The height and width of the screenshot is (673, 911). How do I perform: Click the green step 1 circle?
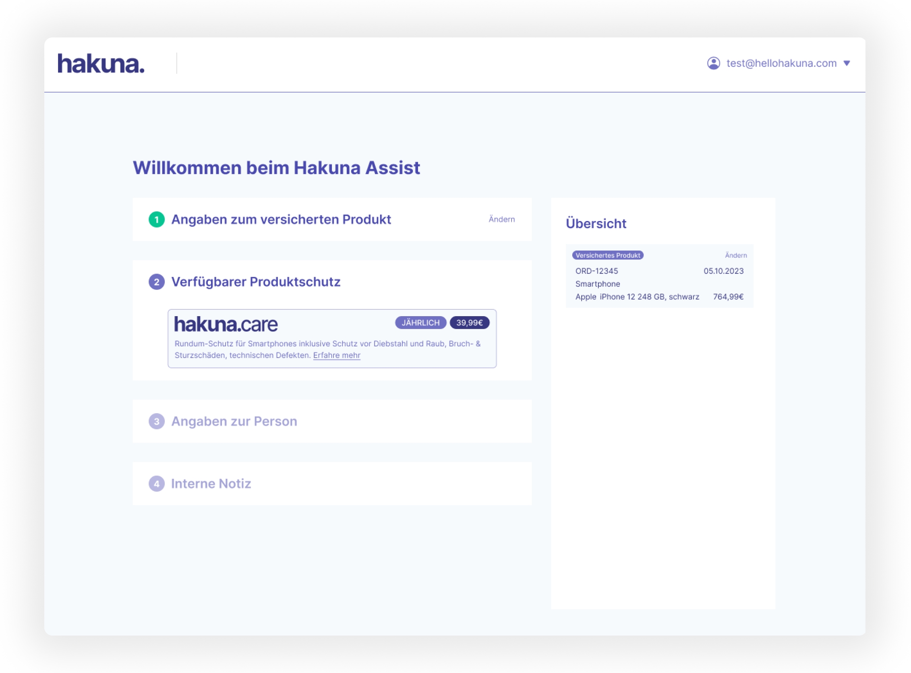coord(156,220)
